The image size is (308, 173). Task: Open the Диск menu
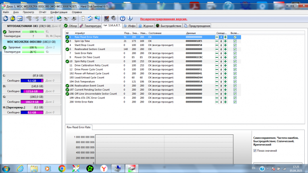(x=16, y=12)
